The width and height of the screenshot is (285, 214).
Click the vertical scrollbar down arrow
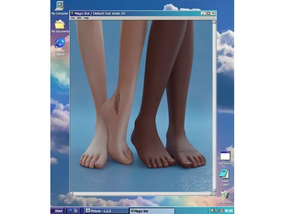tap(214, 190)
